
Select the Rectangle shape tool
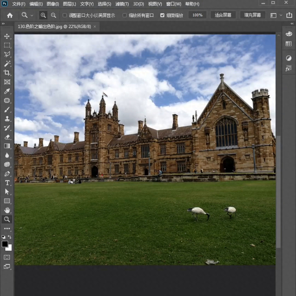click(x=7, y=201)
